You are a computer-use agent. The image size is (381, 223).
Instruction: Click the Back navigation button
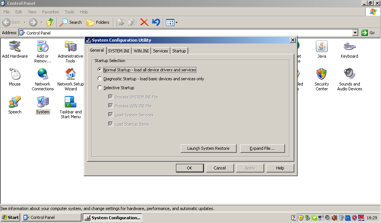pyautogui.click(x=12, y=22)
